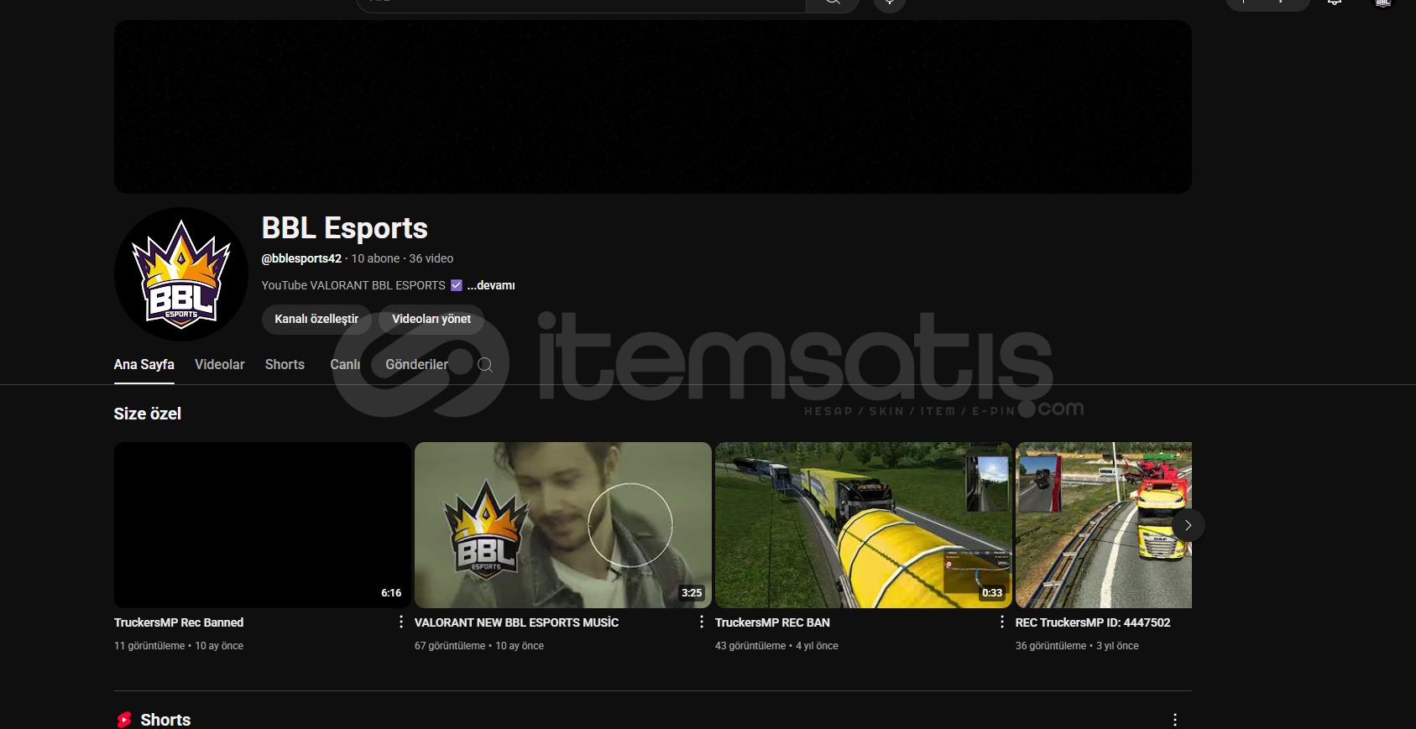Open the TruckersMP Rec Banned video title
1416x729 pixels.
179,622
